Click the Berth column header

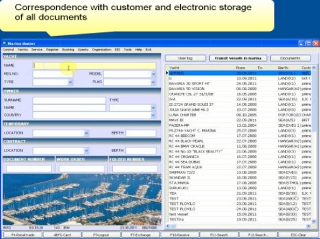283,67
